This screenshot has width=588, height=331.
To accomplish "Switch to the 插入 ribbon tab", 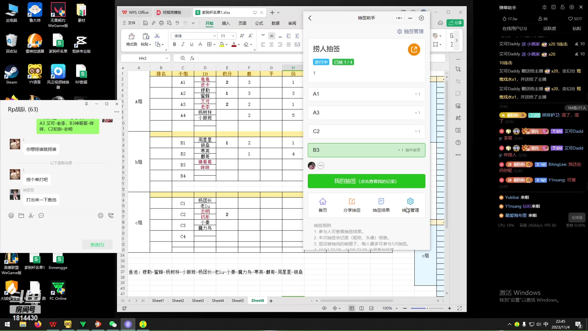I will click(x=226, y=23).
